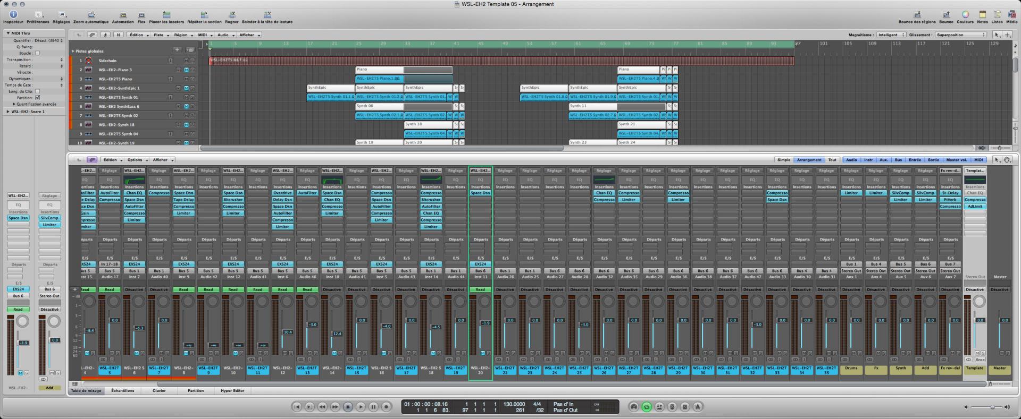Select the Table de mixage tab
Viewport: 1021px width, 419px height.
coord(86,390)
